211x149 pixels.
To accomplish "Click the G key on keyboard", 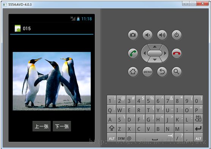I will pos(150,119).
